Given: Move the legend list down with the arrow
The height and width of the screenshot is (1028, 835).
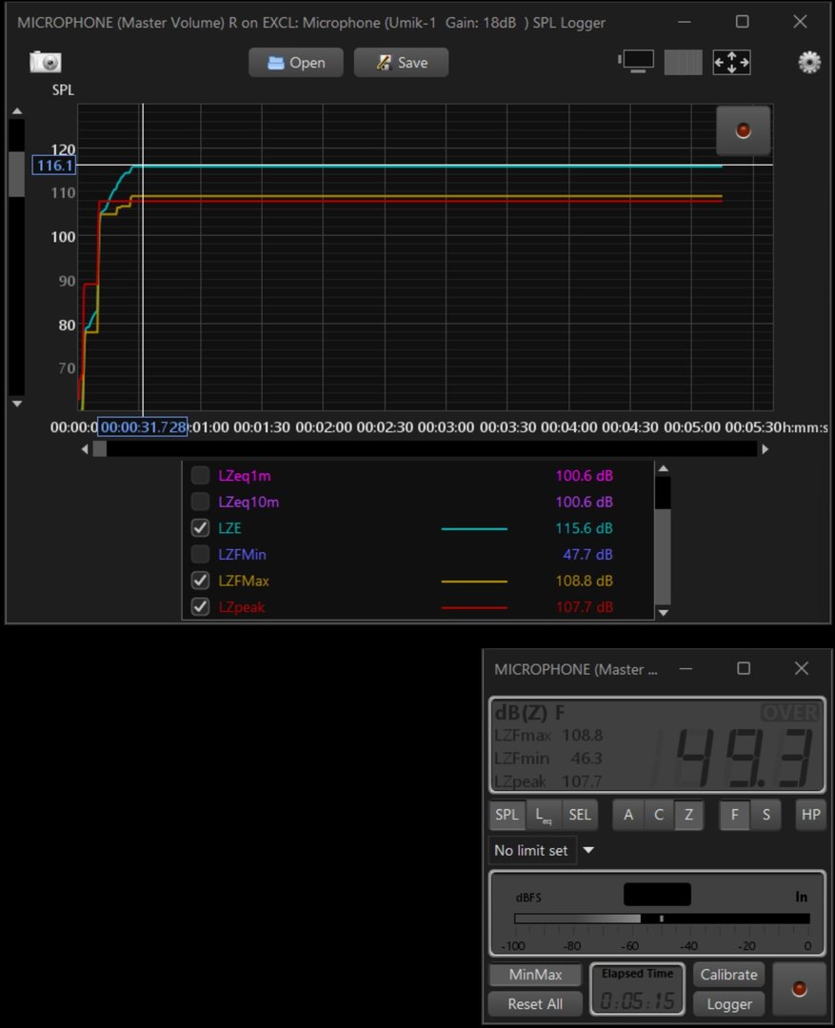Looking at the screenshot, I should [664, 612].
